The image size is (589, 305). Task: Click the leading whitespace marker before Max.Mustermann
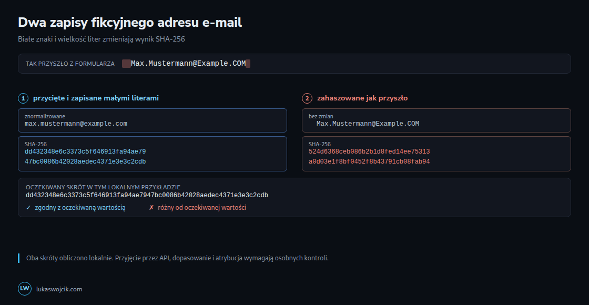click(x=126, y=64)
